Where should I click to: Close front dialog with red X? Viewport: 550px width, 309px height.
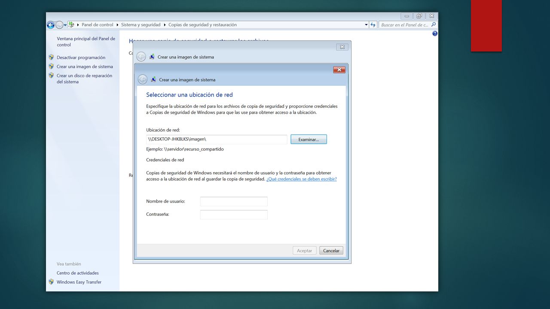tap(339, 70)
